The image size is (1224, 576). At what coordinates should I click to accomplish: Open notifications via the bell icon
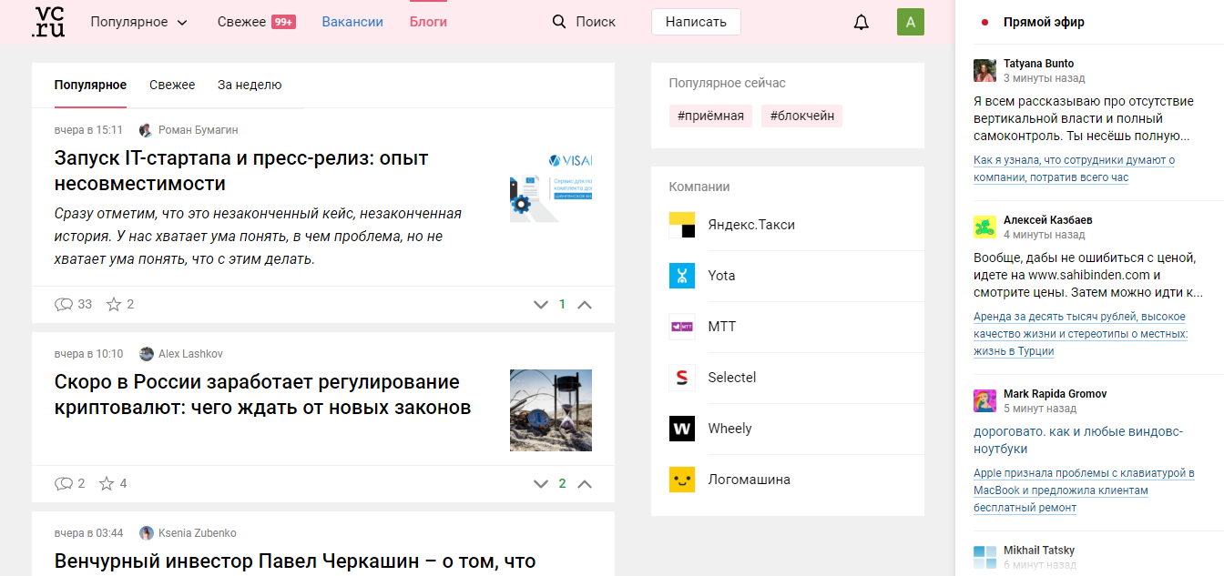(x=861, y=20)
